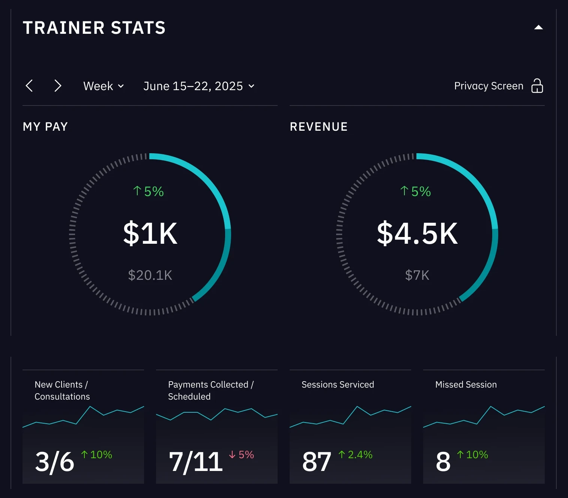The height and width of the screenshot is (498, 568).
Task: Click the $7K revenue target value
Action: coord(417,275)
